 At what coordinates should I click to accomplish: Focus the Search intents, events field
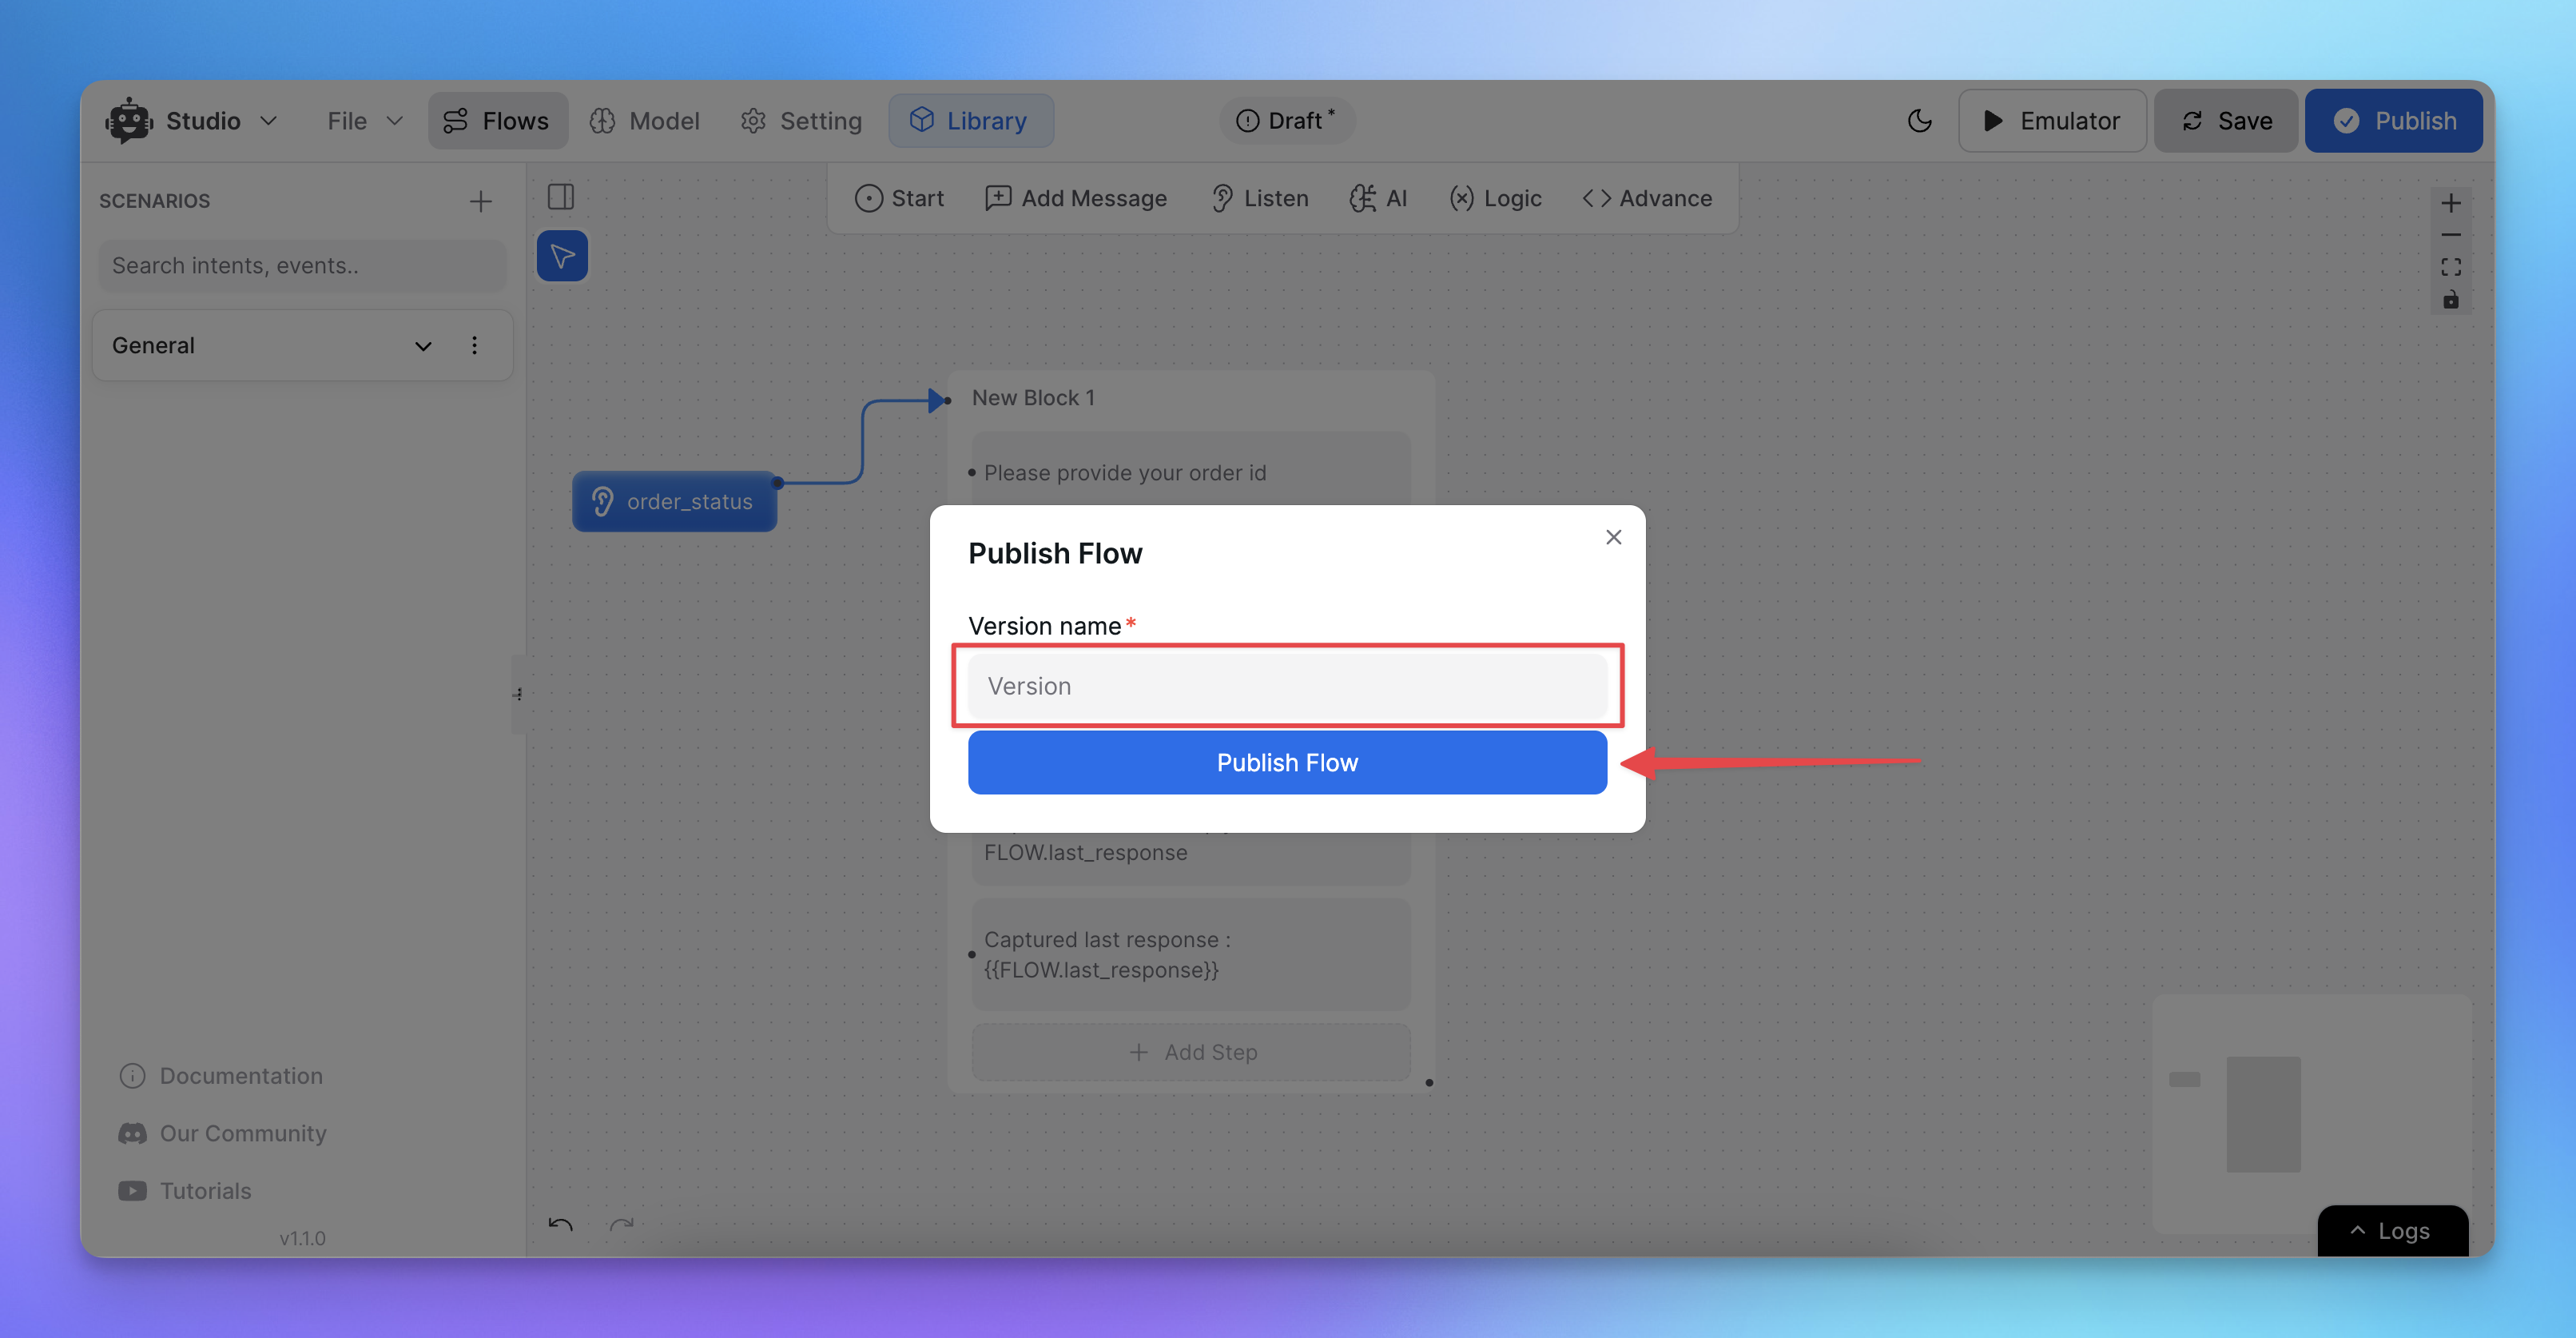coord(302,265)
